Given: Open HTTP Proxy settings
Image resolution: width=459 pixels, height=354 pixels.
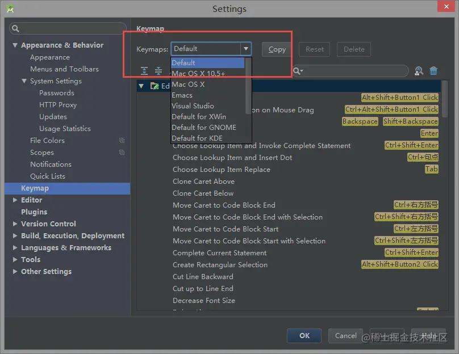Looking at the screenshot, I should 58,105.
